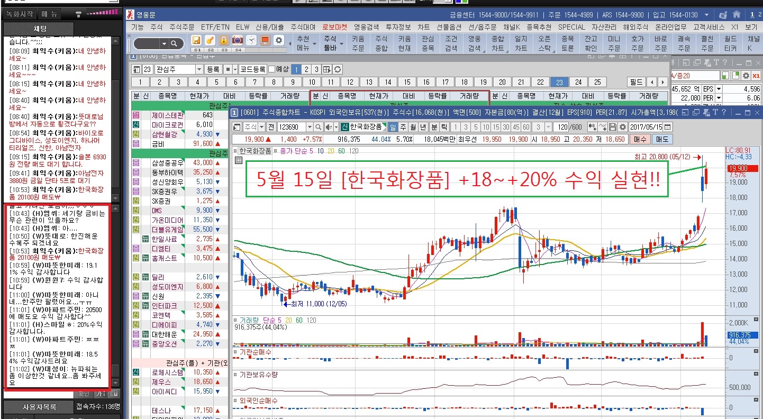763x419 pixels.
Task: Select the 분 minute period toggle
Action: [434, 127]
